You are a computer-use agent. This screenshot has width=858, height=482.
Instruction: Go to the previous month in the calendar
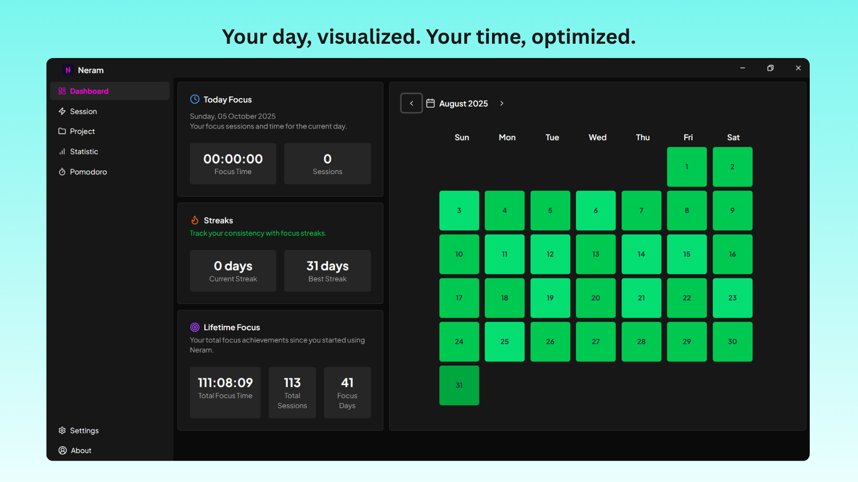point(411,103)
